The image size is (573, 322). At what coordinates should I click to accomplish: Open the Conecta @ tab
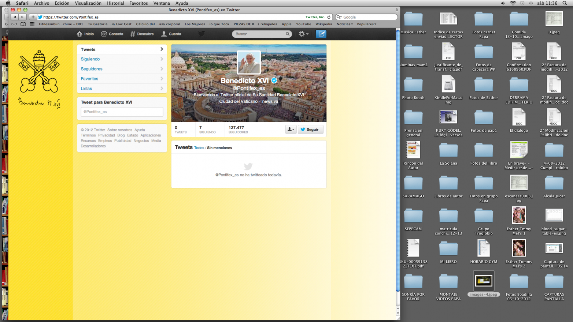pos(112,34)
